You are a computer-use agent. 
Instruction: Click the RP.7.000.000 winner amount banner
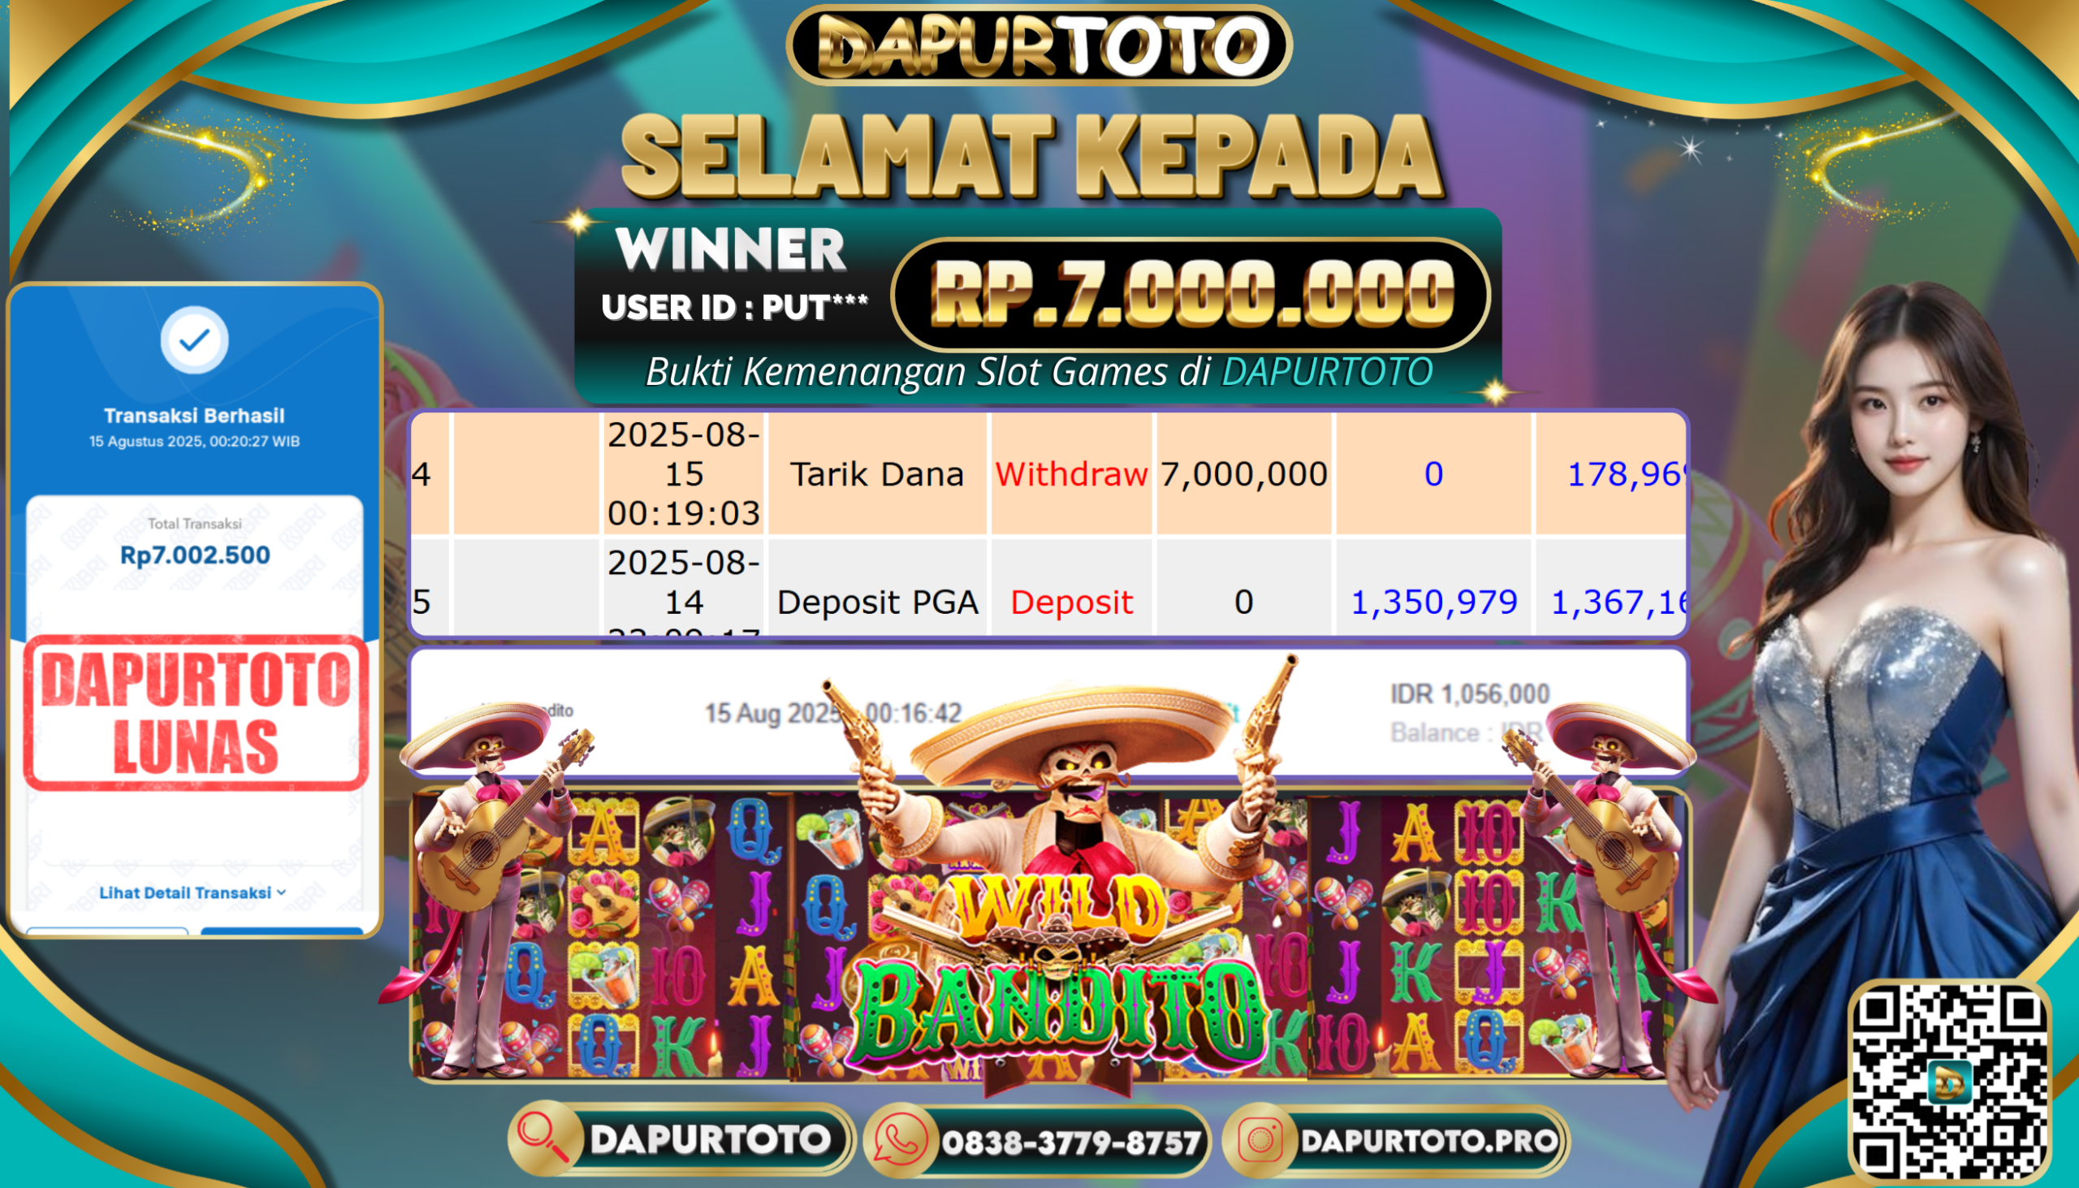(x=1191, y=295)
